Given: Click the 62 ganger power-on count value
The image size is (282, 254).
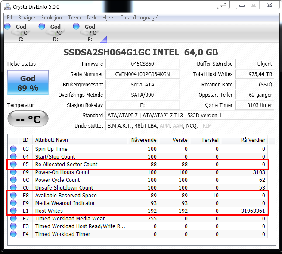Looking at the screenshot, I should [x=255, y=95].
